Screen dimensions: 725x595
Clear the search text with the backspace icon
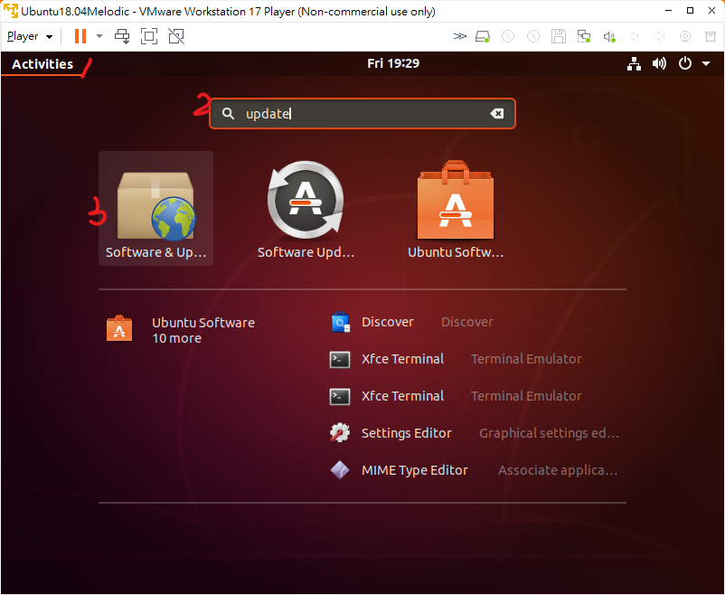(x=497, y=113)
